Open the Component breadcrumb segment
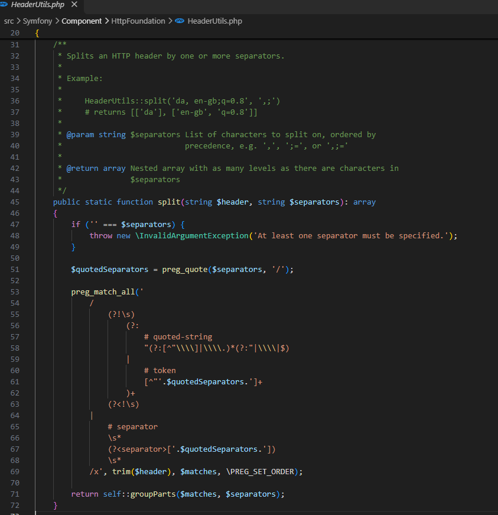This screenshot has width=498, height=515. tap(82, 21)
